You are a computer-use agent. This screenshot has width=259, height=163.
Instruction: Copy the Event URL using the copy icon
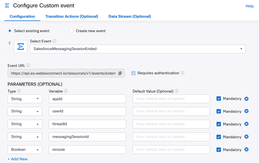[x=121, y=73]
